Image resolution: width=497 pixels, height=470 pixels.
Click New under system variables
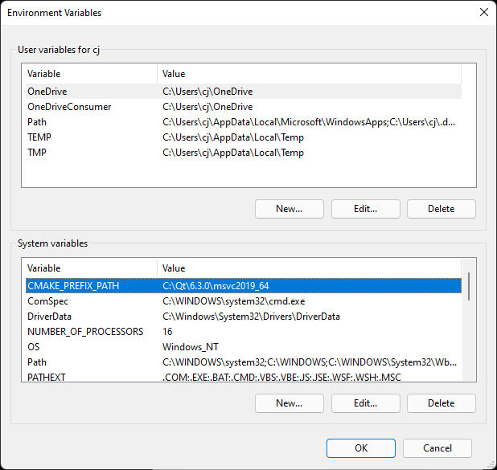click(x=289, y=403)
